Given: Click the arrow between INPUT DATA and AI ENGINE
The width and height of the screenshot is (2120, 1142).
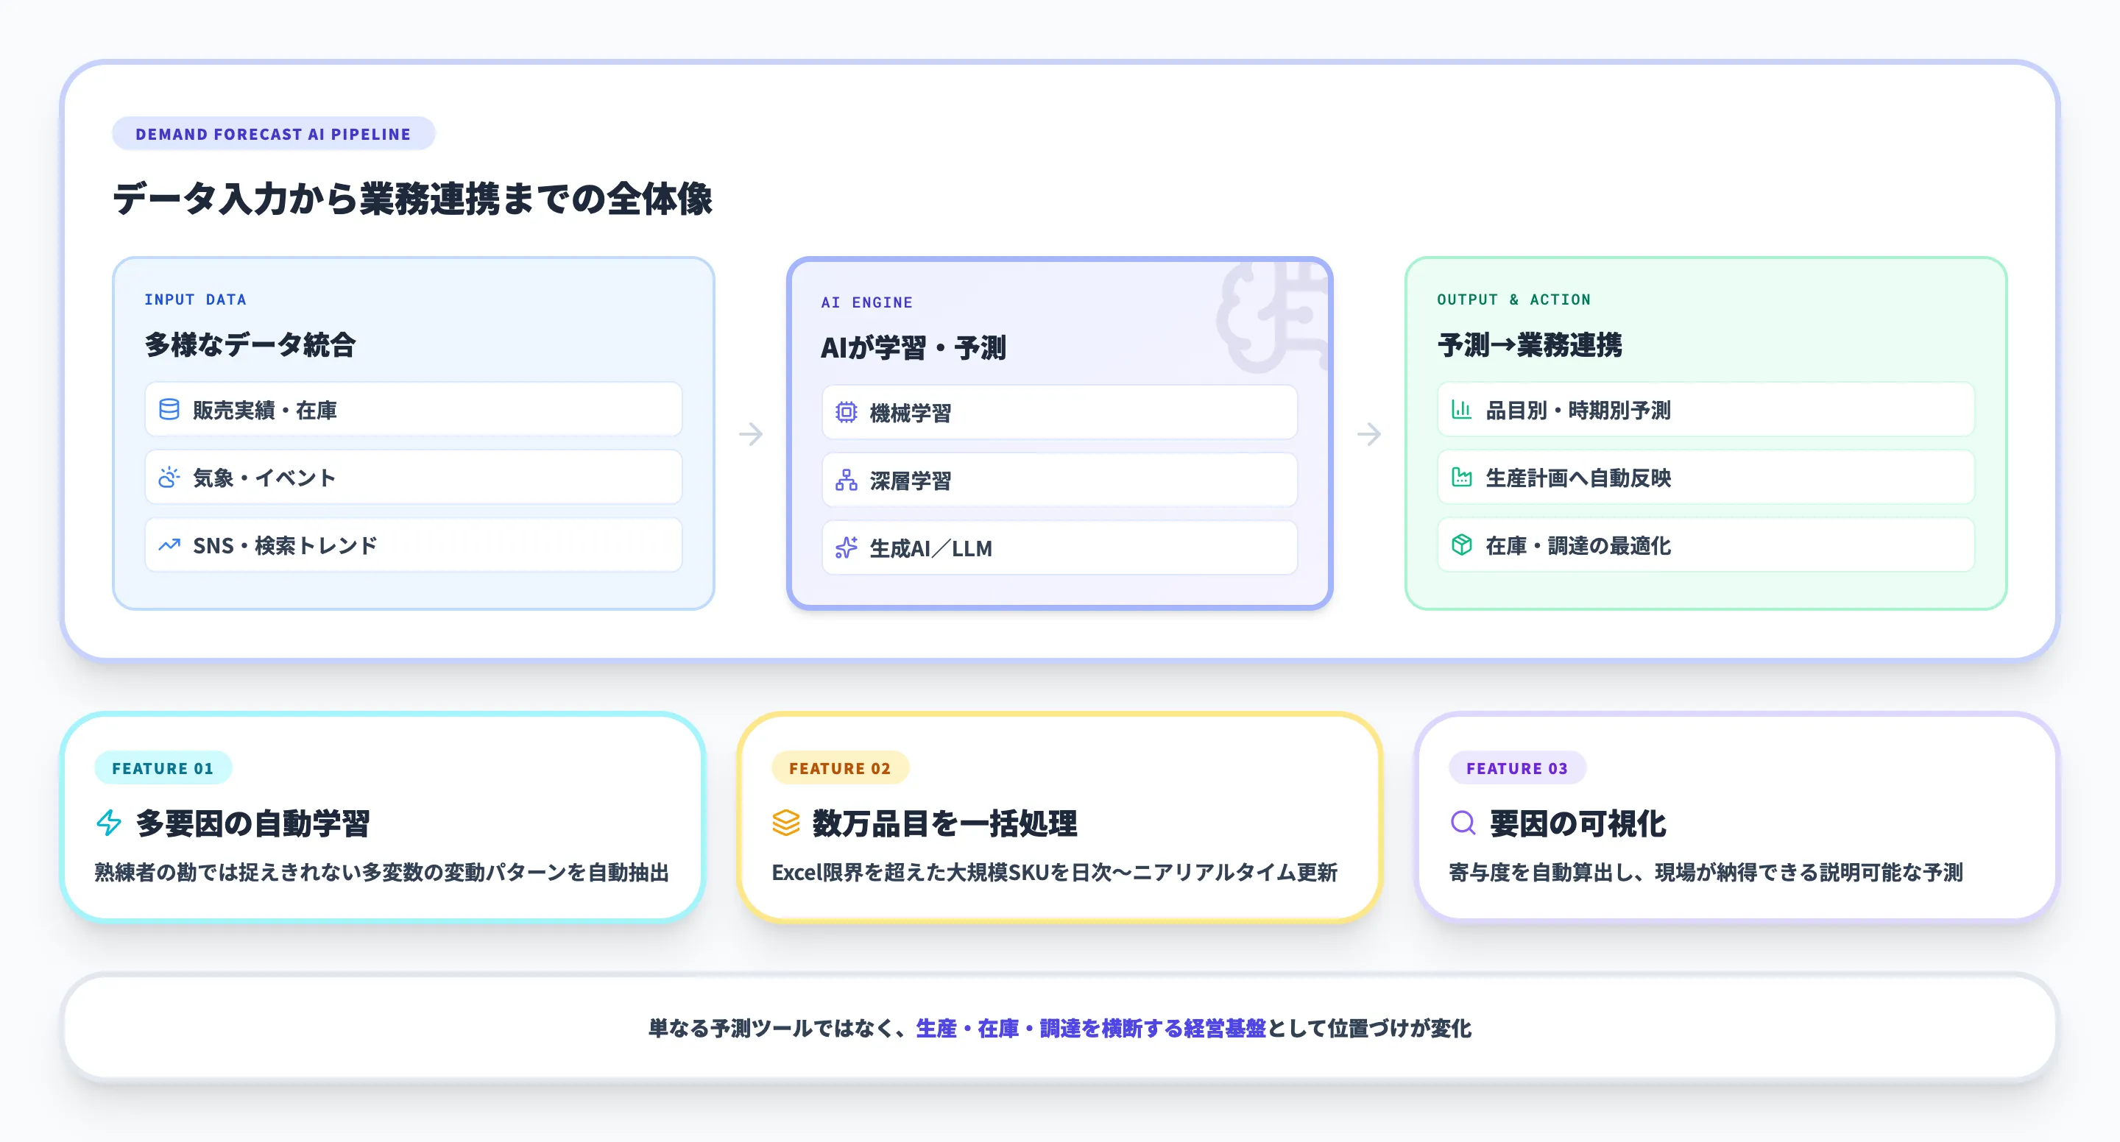Looking at the screenshot, I should click(x=752, y=433).
